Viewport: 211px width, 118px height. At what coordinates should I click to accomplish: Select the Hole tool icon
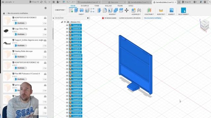click(x=87, y=10)
